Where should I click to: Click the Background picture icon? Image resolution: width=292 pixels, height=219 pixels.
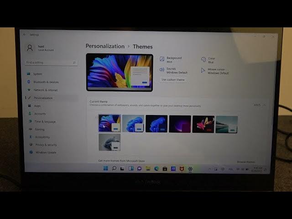(x=162, y=59)
